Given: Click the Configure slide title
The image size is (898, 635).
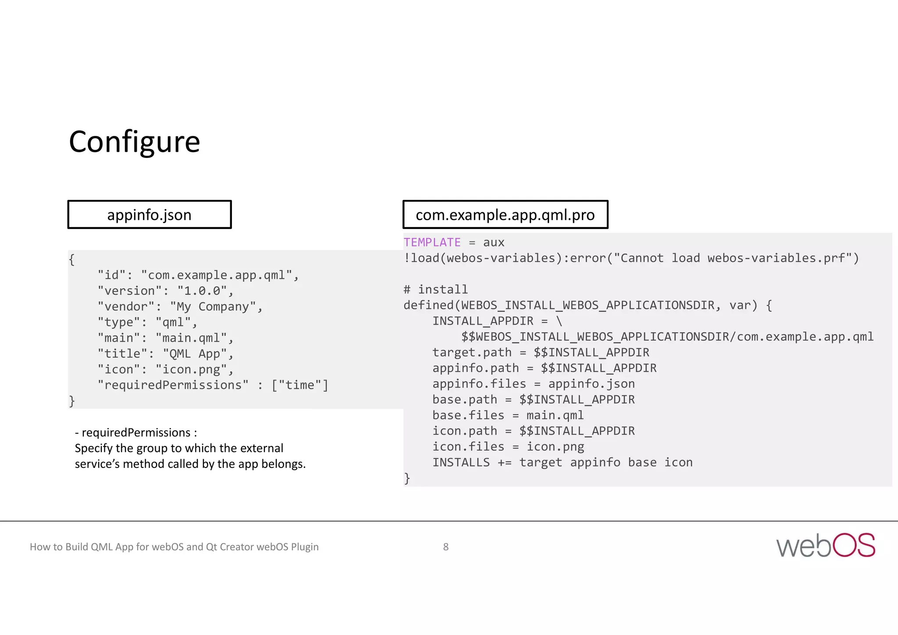Looking at the screenshot, I should click(135, 142).
